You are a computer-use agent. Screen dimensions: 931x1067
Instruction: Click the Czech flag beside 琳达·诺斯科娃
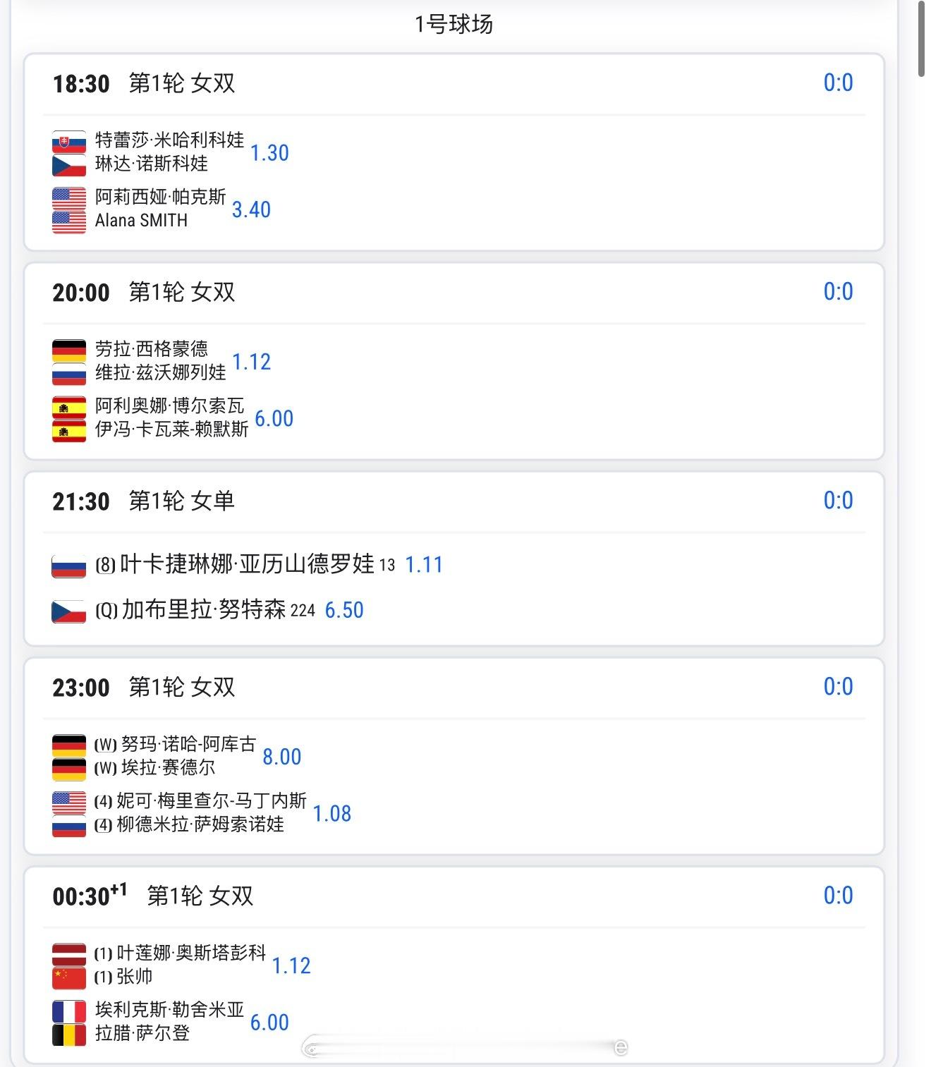pos(68,165)
